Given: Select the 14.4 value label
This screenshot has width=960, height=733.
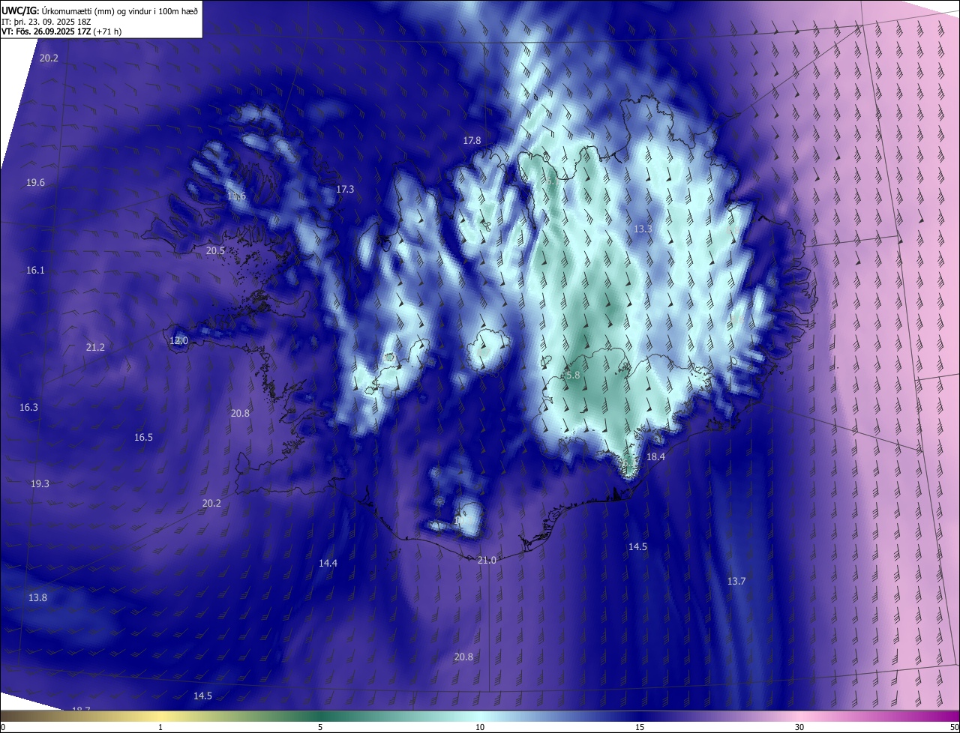Looking at the screenshot, I should [x=328, y=563].
